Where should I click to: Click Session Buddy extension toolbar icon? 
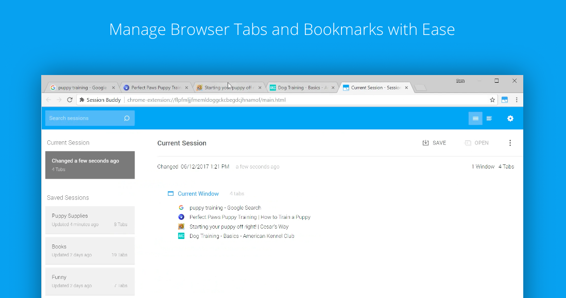click(505, 100)
